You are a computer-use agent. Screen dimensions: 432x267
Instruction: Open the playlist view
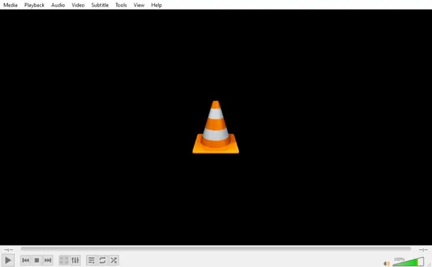click(91, 260)
